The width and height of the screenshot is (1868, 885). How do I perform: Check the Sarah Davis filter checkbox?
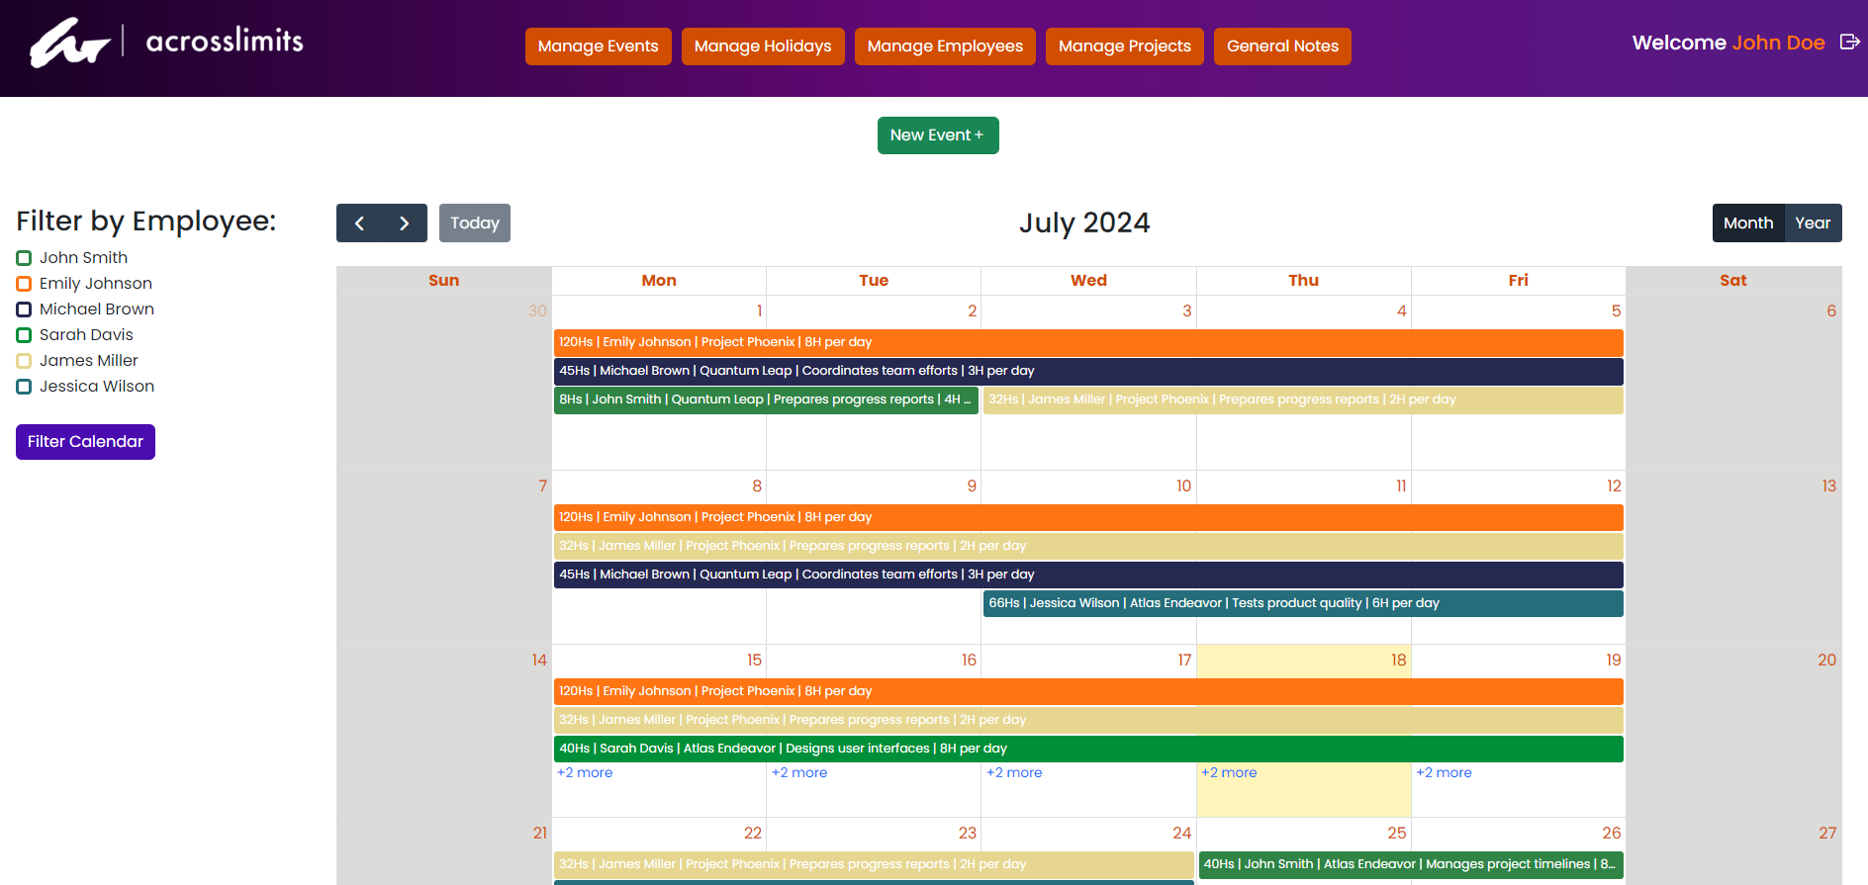[24, 335]
